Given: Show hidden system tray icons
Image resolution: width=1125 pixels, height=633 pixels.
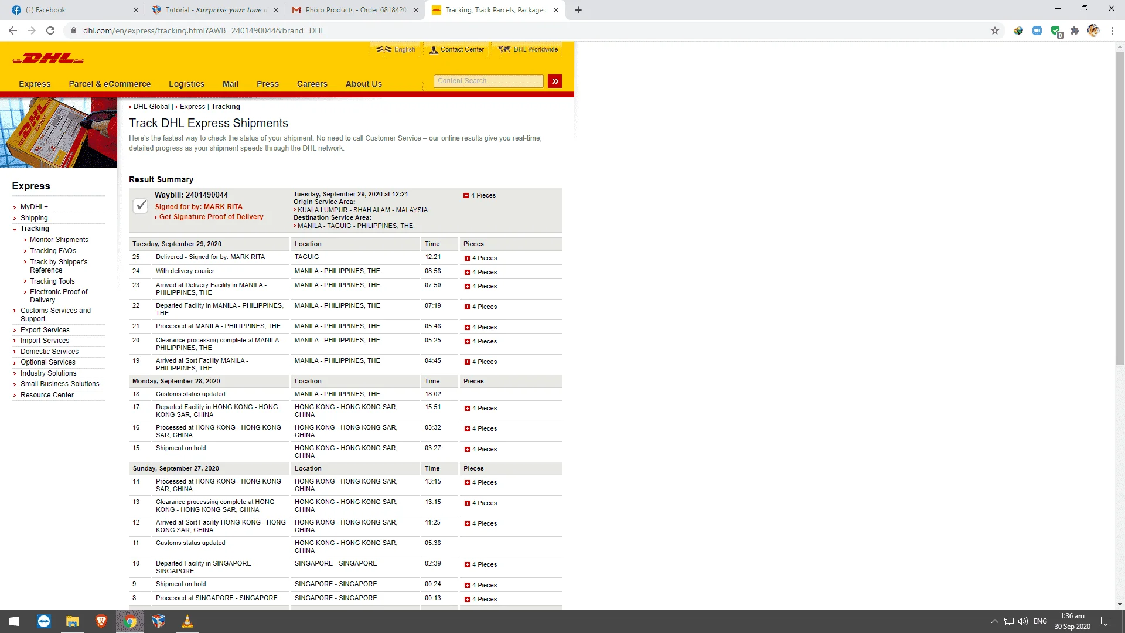Looking at the screenshot, I should (995, 621).
